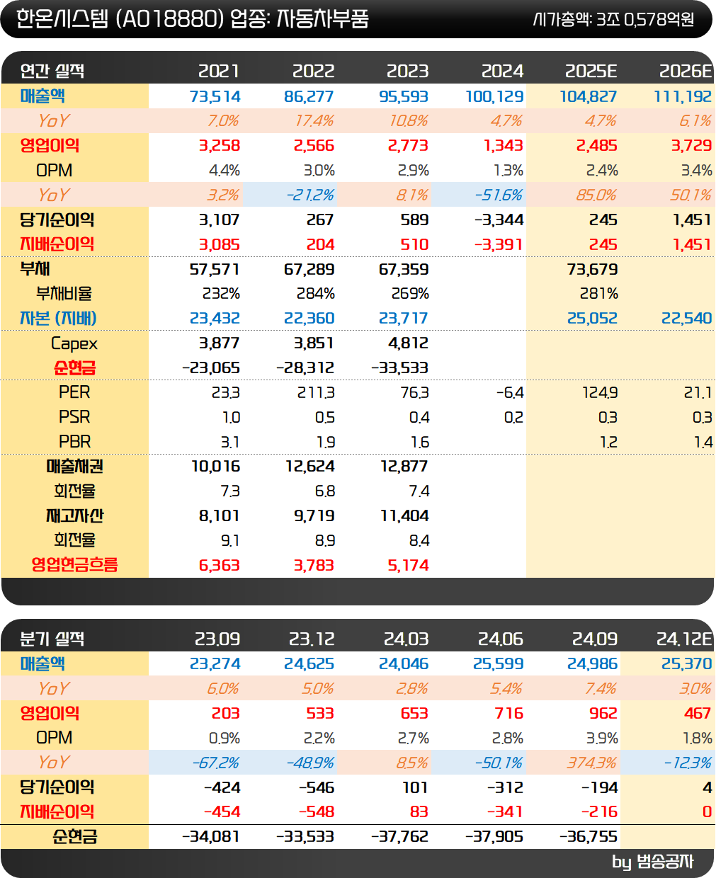Click the 2023 Capex value 4,812
This screenshot has width=716, height=878.
(x=409, y=343)
